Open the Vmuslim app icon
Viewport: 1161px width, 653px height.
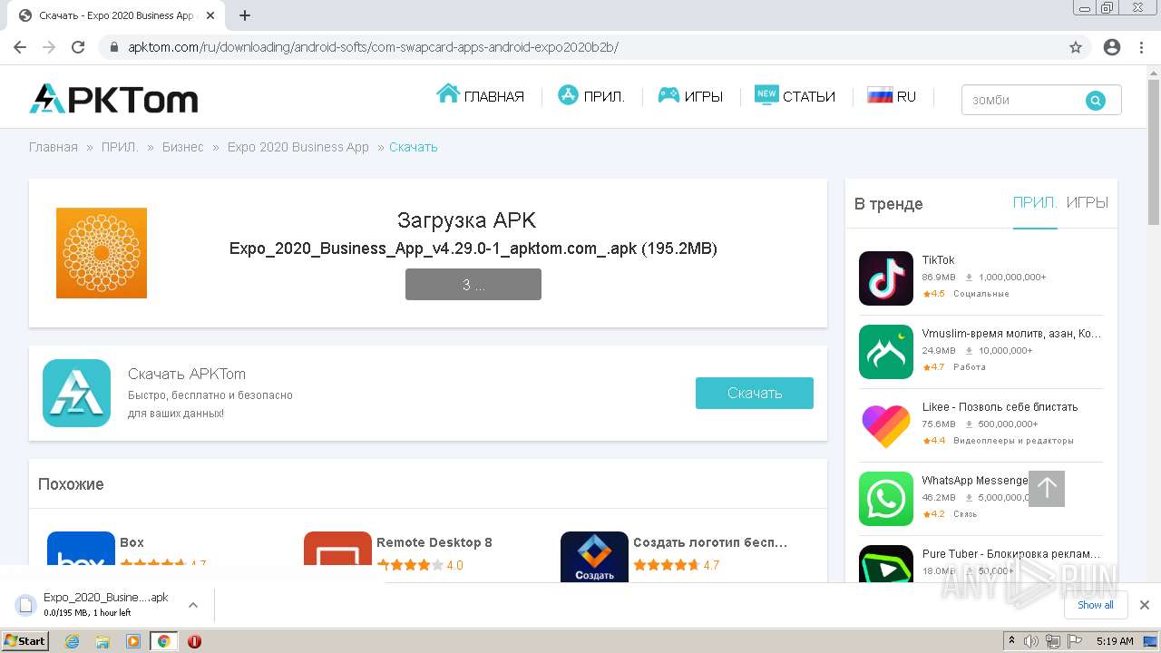(886, 352)
